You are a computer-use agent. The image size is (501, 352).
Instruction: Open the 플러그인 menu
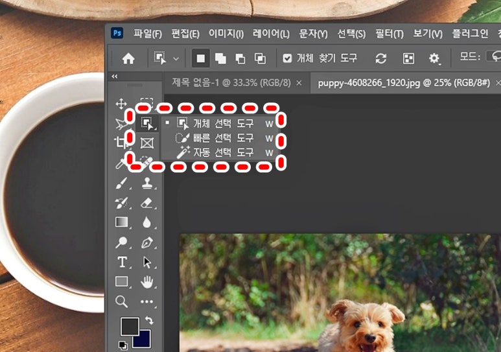[x=470, y=33]
